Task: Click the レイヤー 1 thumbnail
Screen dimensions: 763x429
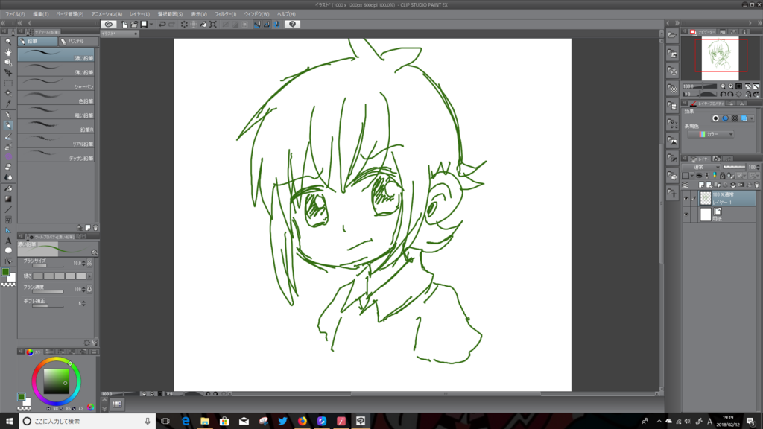Action: coord(706,198)
